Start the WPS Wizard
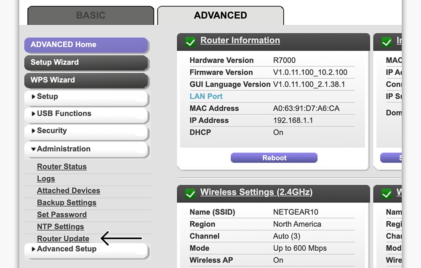Screen dimensions: 421x268 click(86, 80)
